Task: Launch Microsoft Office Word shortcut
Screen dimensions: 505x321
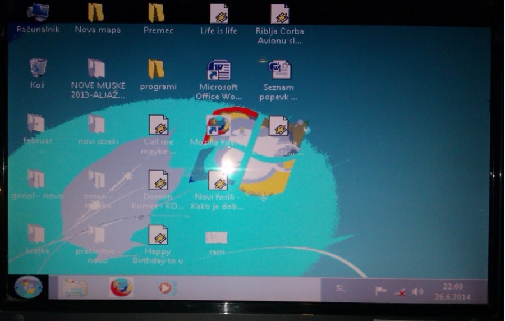Action: pyautogui.click(x=218, y=71)
